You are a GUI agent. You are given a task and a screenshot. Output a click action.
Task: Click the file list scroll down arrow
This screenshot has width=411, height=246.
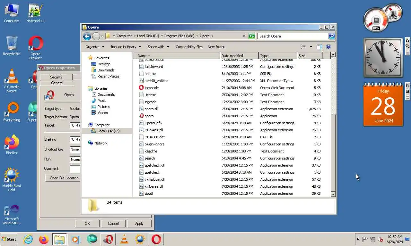[333, 194]
